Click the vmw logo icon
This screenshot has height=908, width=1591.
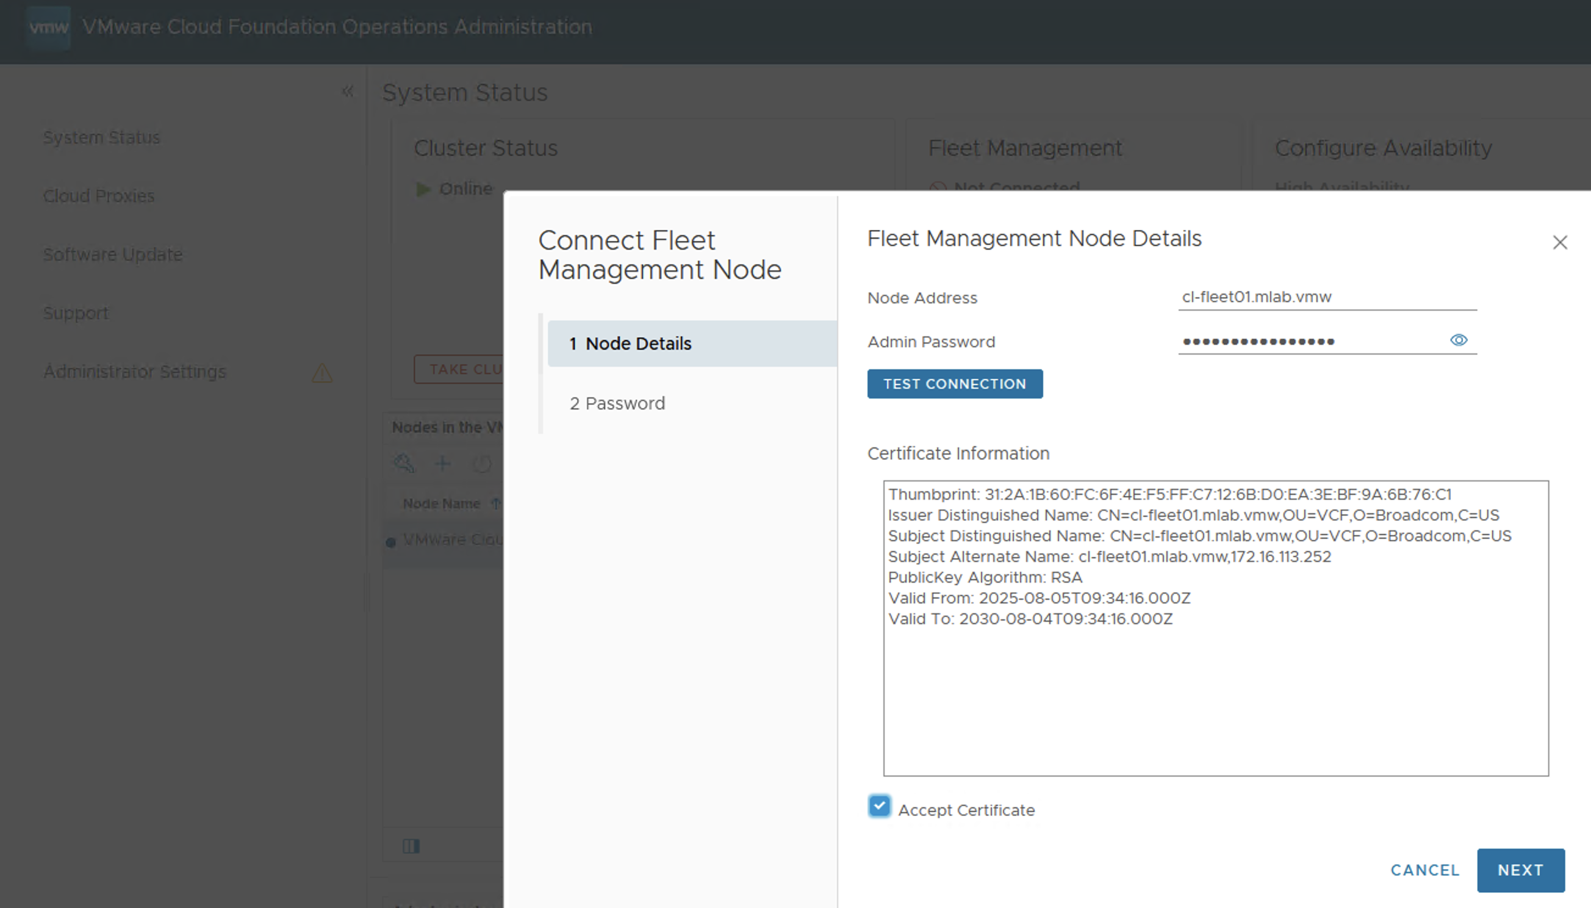49,27
